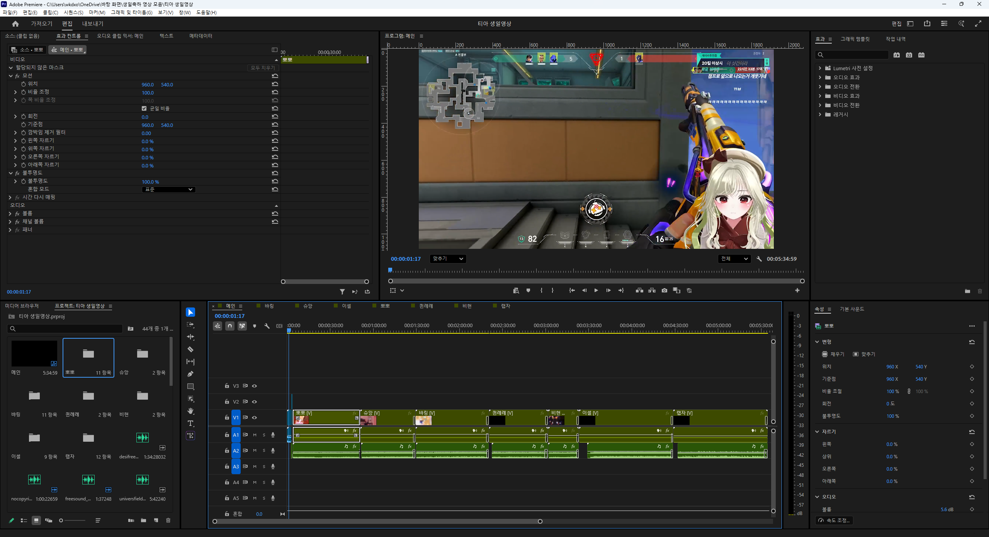
Task: Click 속도 조정 button
Action: pos(834,520)
